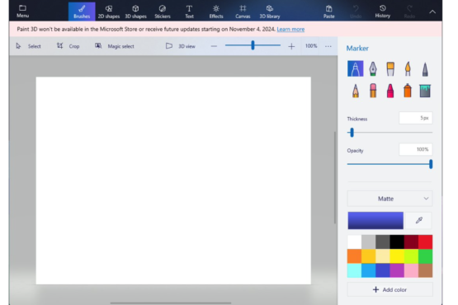This screenshot has width=458, height=305.
Task: Click the Undo button
Action: pos(356,12)
